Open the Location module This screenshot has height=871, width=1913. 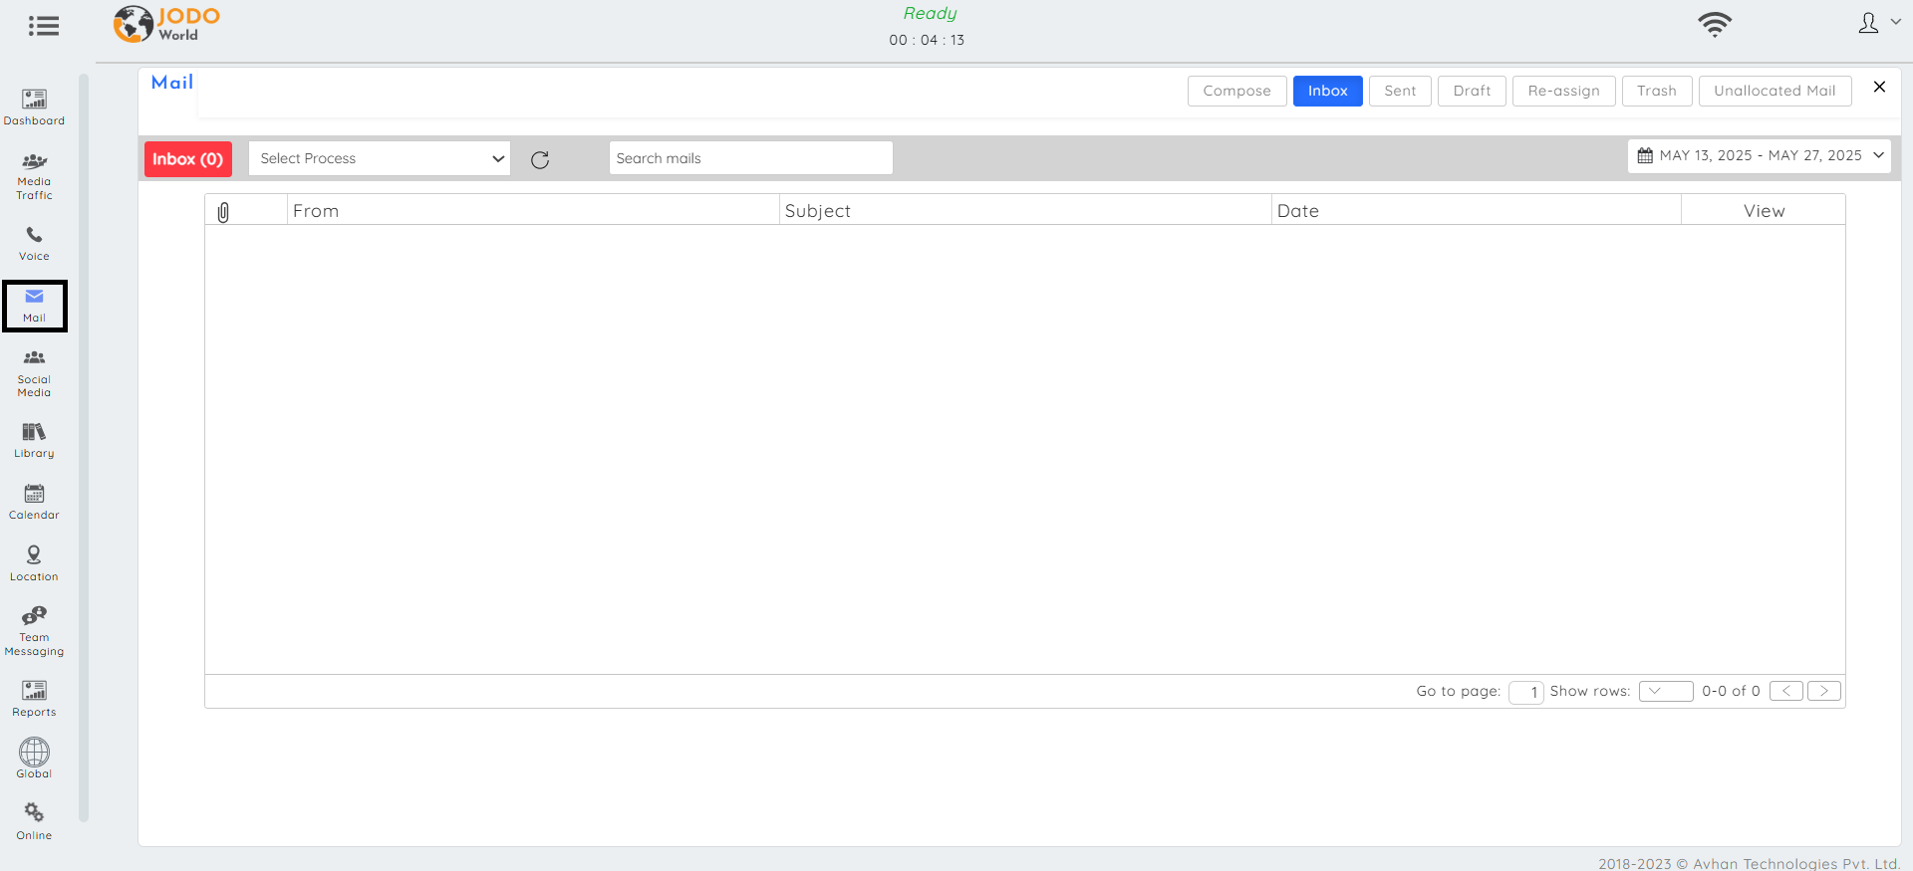click(x=34, y=563)
